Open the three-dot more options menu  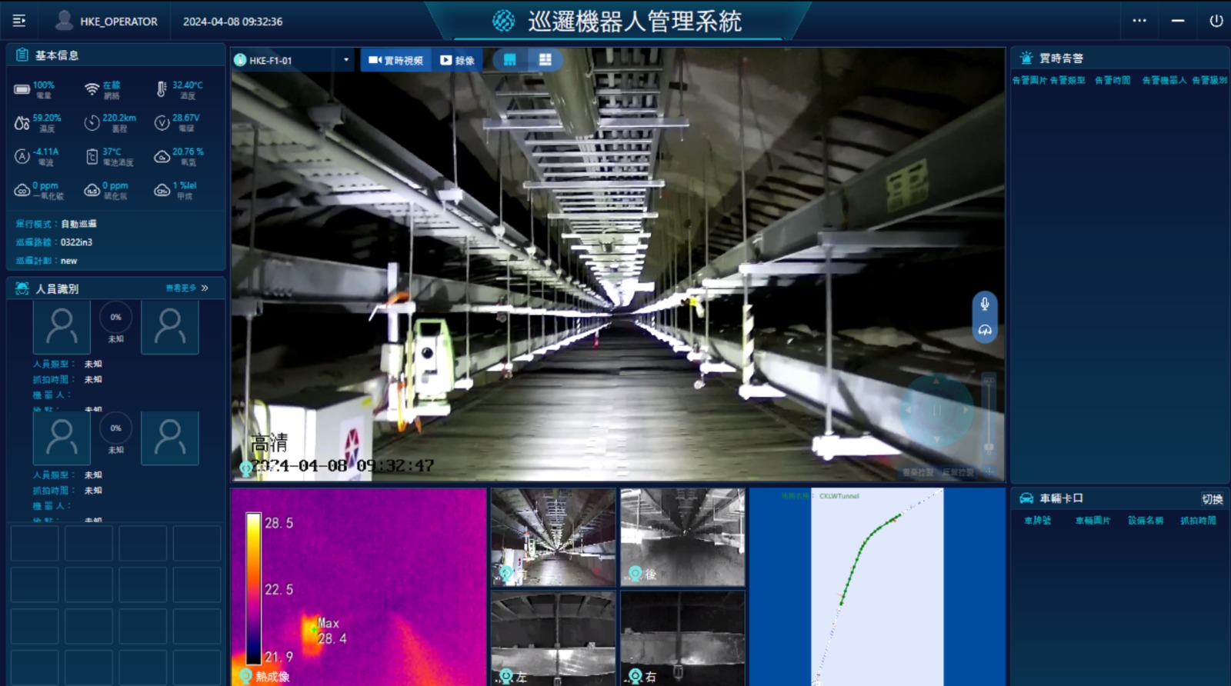point(1139,21)
